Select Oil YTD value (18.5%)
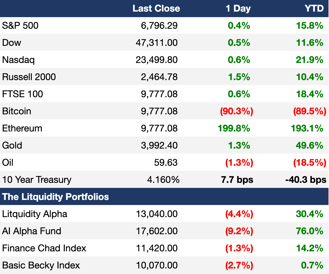The image size is (329, 274). [310, 162]
